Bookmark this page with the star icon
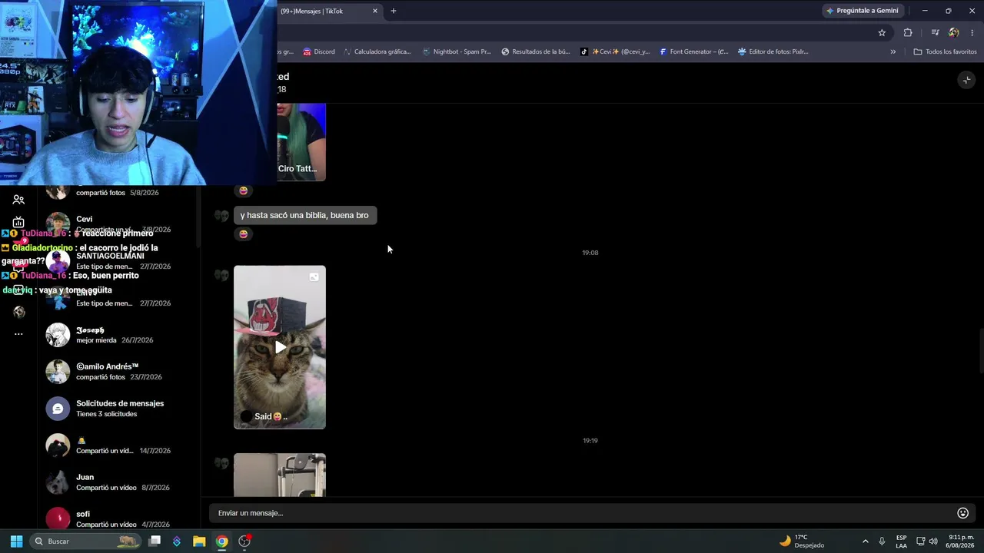984x553 pixels. pyautogui.click(x=882, y=32)
